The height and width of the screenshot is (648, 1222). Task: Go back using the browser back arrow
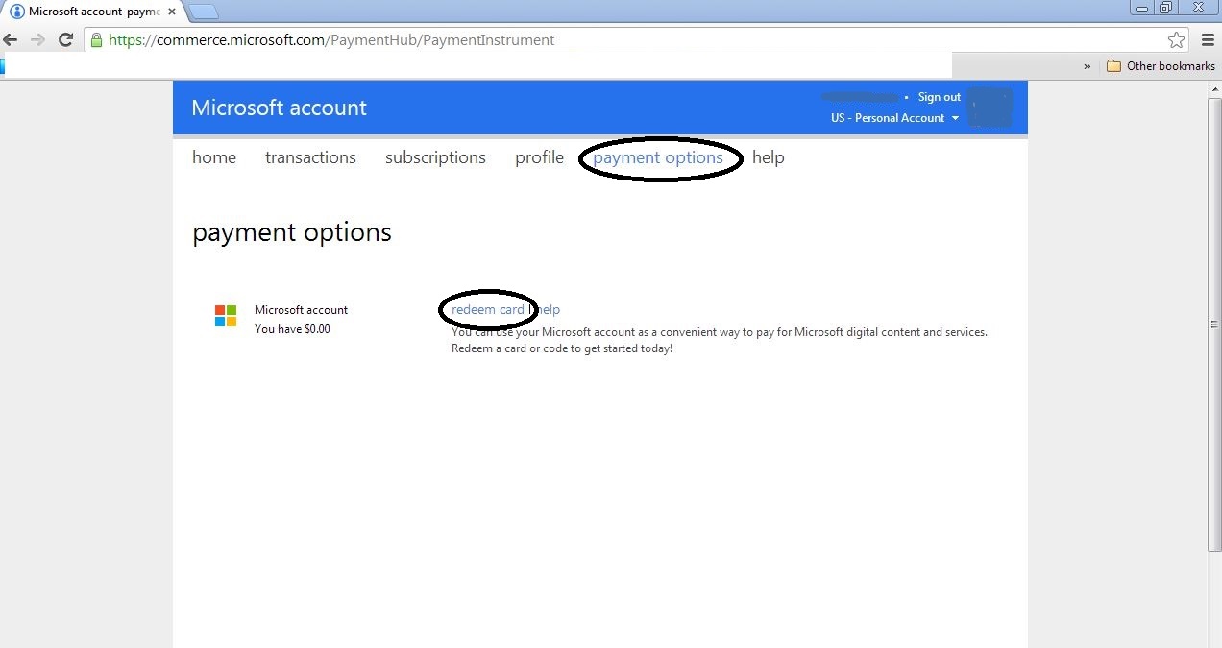click(11, 39)
